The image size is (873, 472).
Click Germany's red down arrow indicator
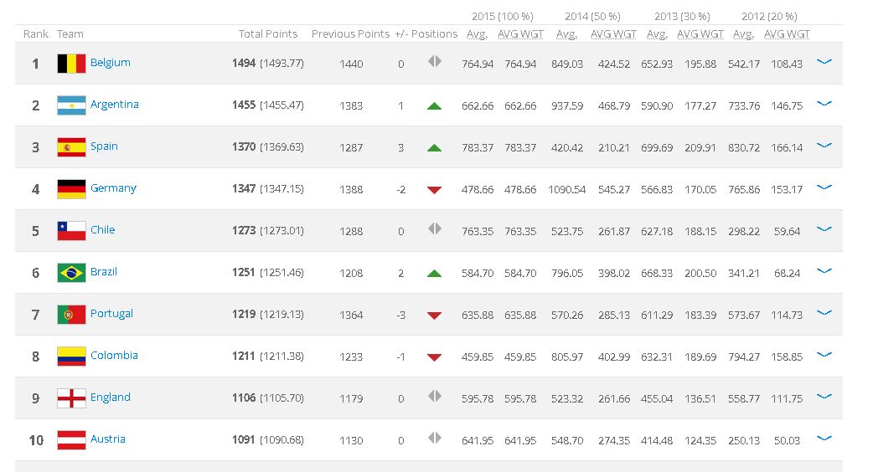(x=433, y=190)
